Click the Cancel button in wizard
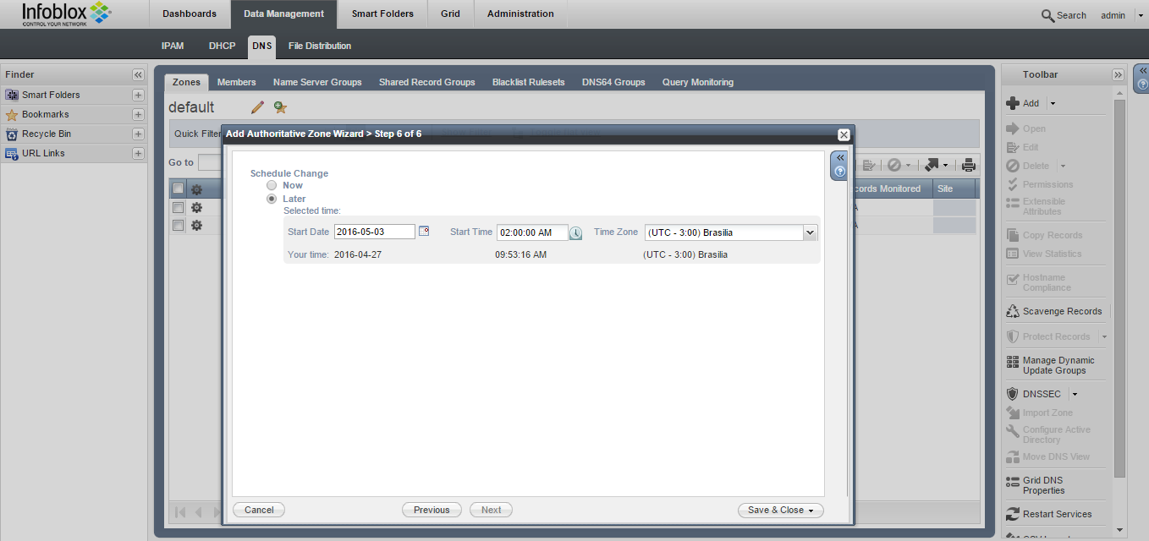This screenshot has height=541, width=1149. coord(259,510)
